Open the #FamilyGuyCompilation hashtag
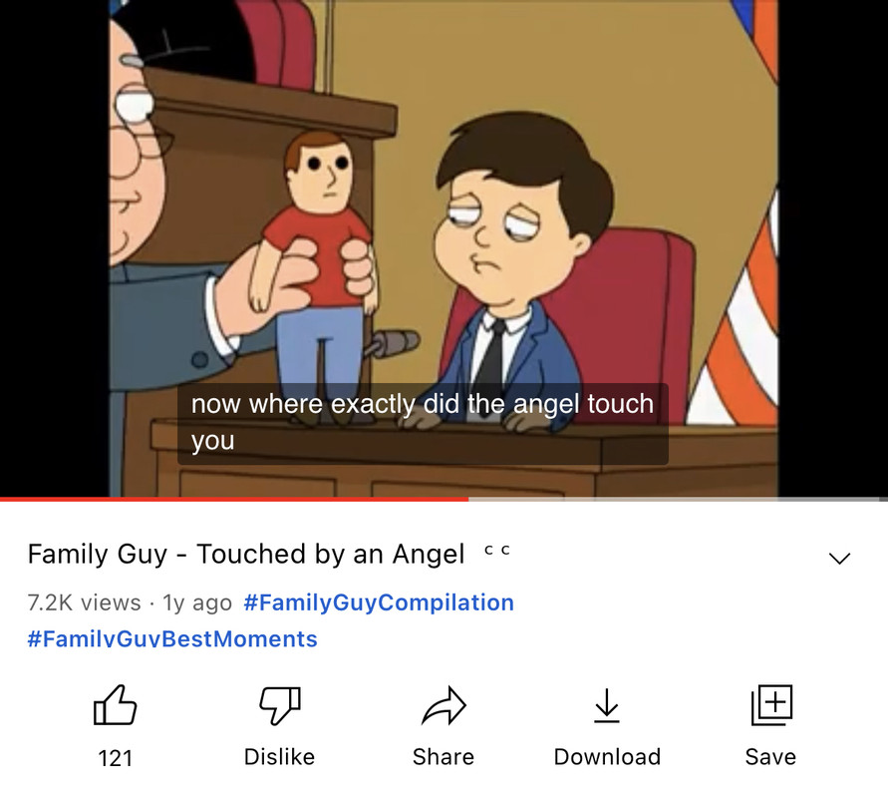Screen dimensions: 888x798 pyautogui.click(x=379, y=601)
